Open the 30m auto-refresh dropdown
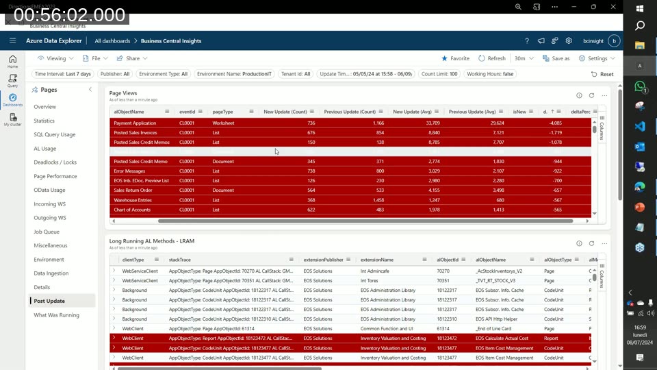The image size is (657, 370). click(524, 58)
